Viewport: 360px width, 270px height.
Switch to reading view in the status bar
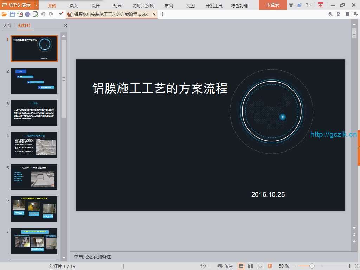point(260,266)
